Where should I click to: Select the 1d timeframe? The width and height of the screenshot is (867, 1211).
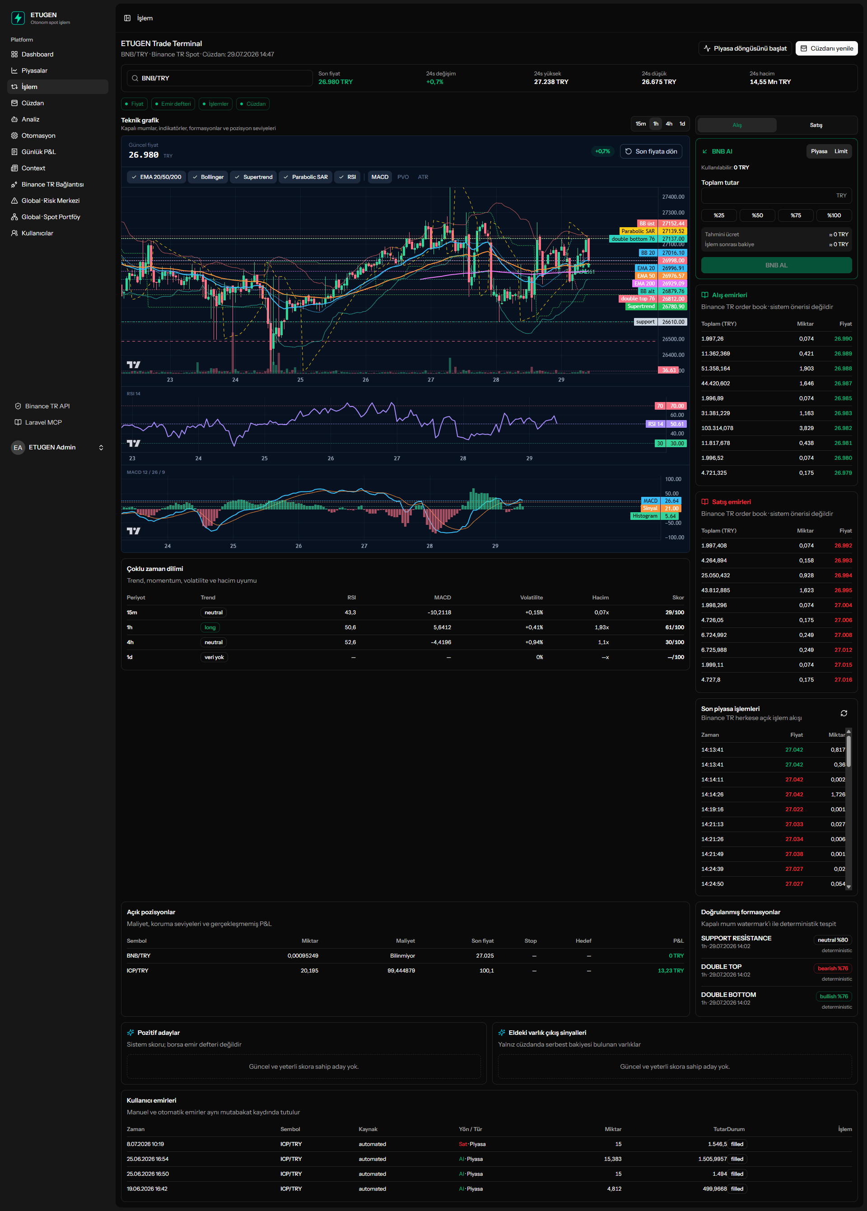(x=682, y=124)
